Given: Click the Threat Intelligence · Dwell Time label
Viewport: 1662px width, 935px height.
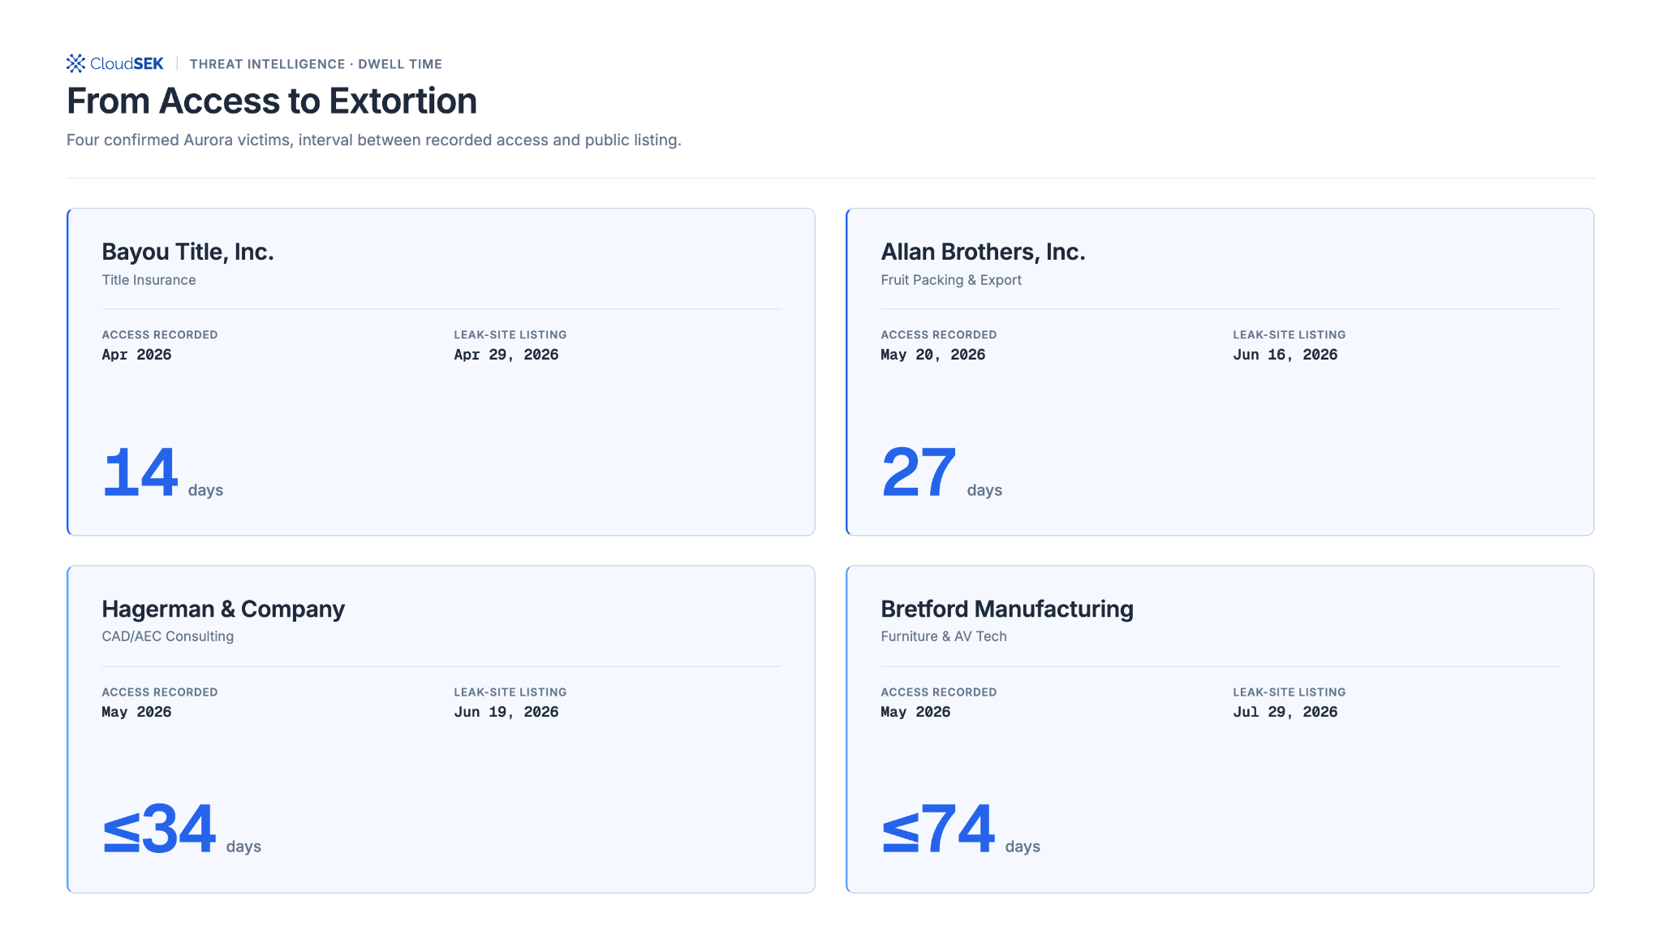Looking at the screenshot, I should pos(316,64).
